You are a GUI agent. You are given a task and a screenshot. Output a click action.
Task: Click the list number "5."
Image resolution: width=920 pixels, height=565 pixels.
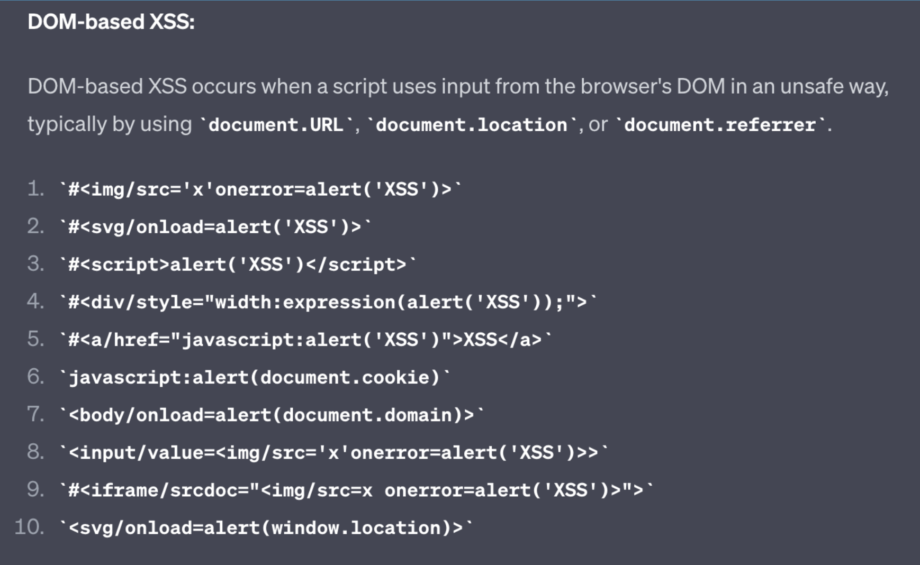[x=36, y=339]
